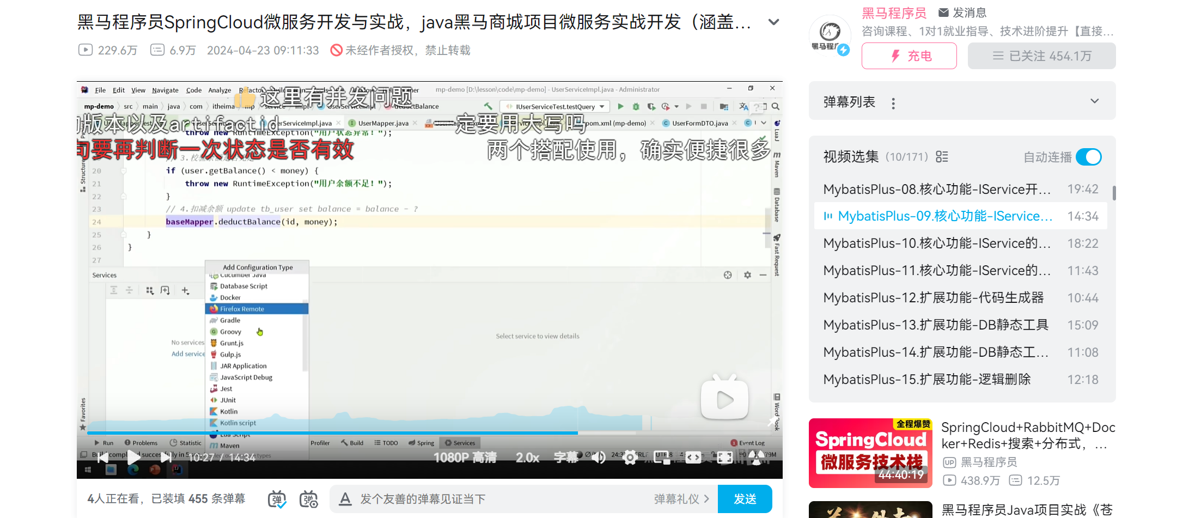Click Navigate menu in video's IDE
Screen dimensions: 1195x518
pos(165,90)
